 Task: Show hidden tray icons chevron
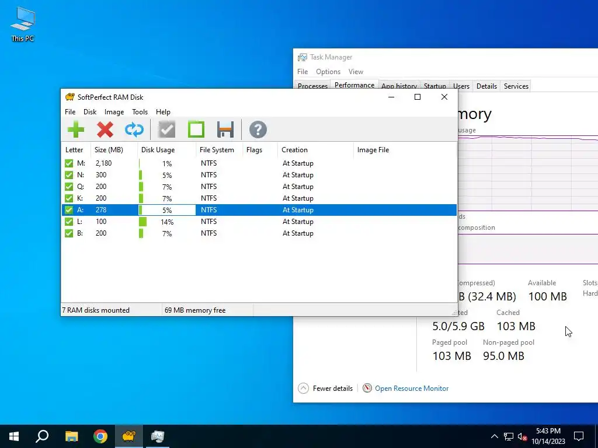(494, 436)
